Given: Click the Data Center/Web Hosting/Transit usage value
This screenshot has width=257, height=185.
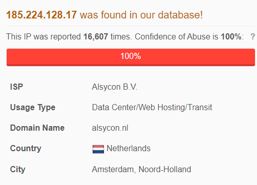Looking at the screenshot, I should click(x=152, y=108).
